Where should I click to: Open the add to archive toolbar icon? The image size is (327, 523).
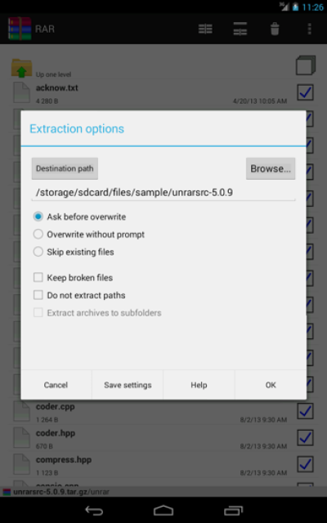[x=205, y=29]
